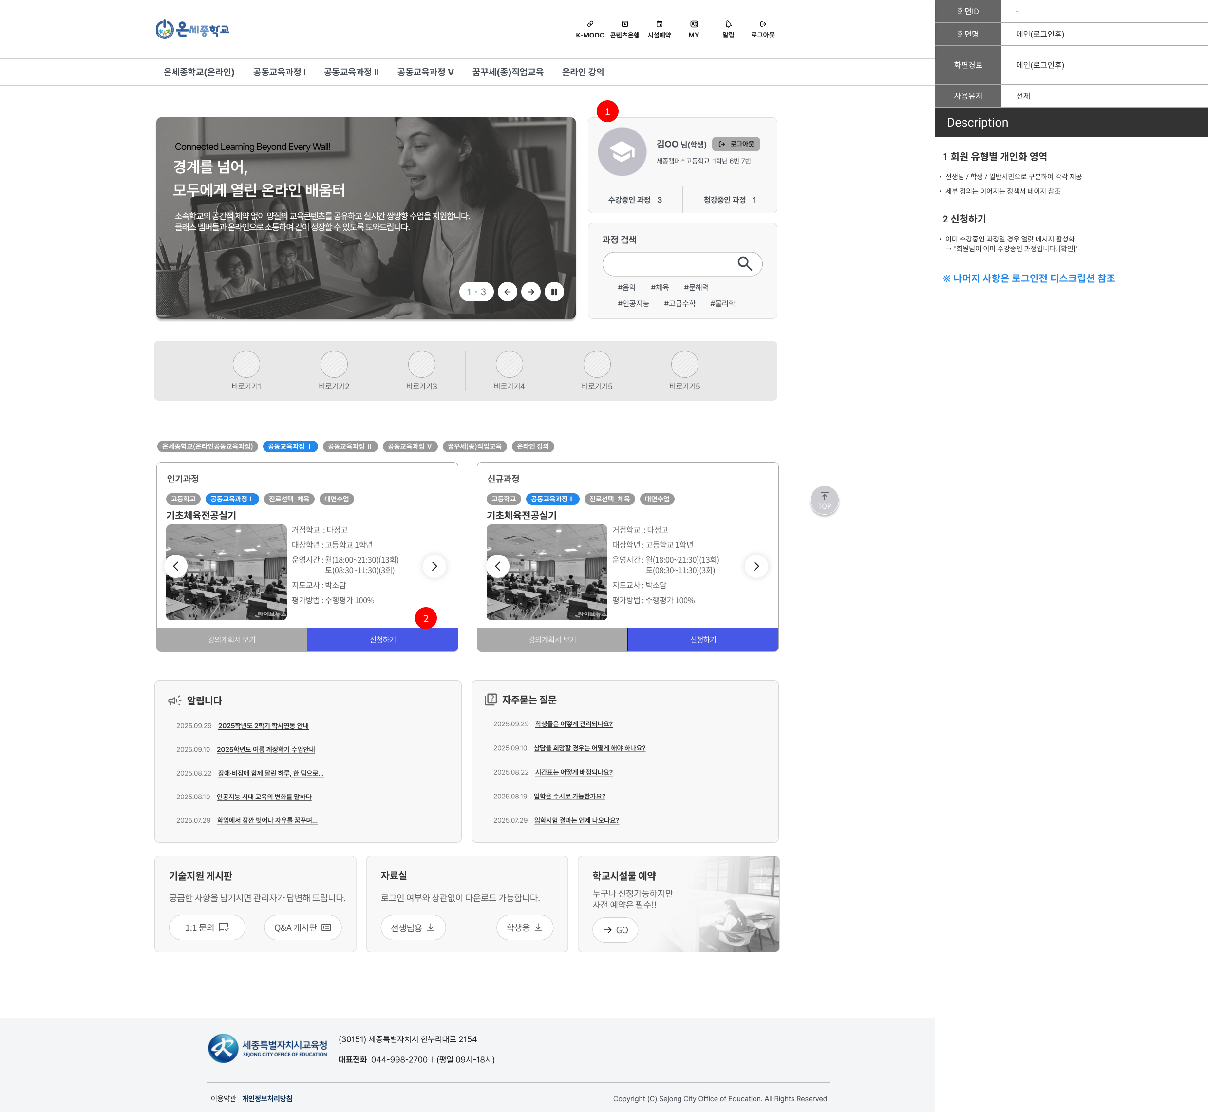Open 콘텐츠은행 from the header
The height and width of the screenshot is (1112, 1208).
click(x=624, y=30)
